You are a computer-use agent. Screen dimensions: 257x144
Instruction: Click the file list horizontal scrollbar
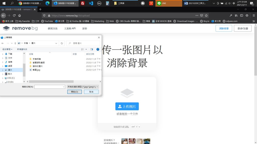[51, 81]
